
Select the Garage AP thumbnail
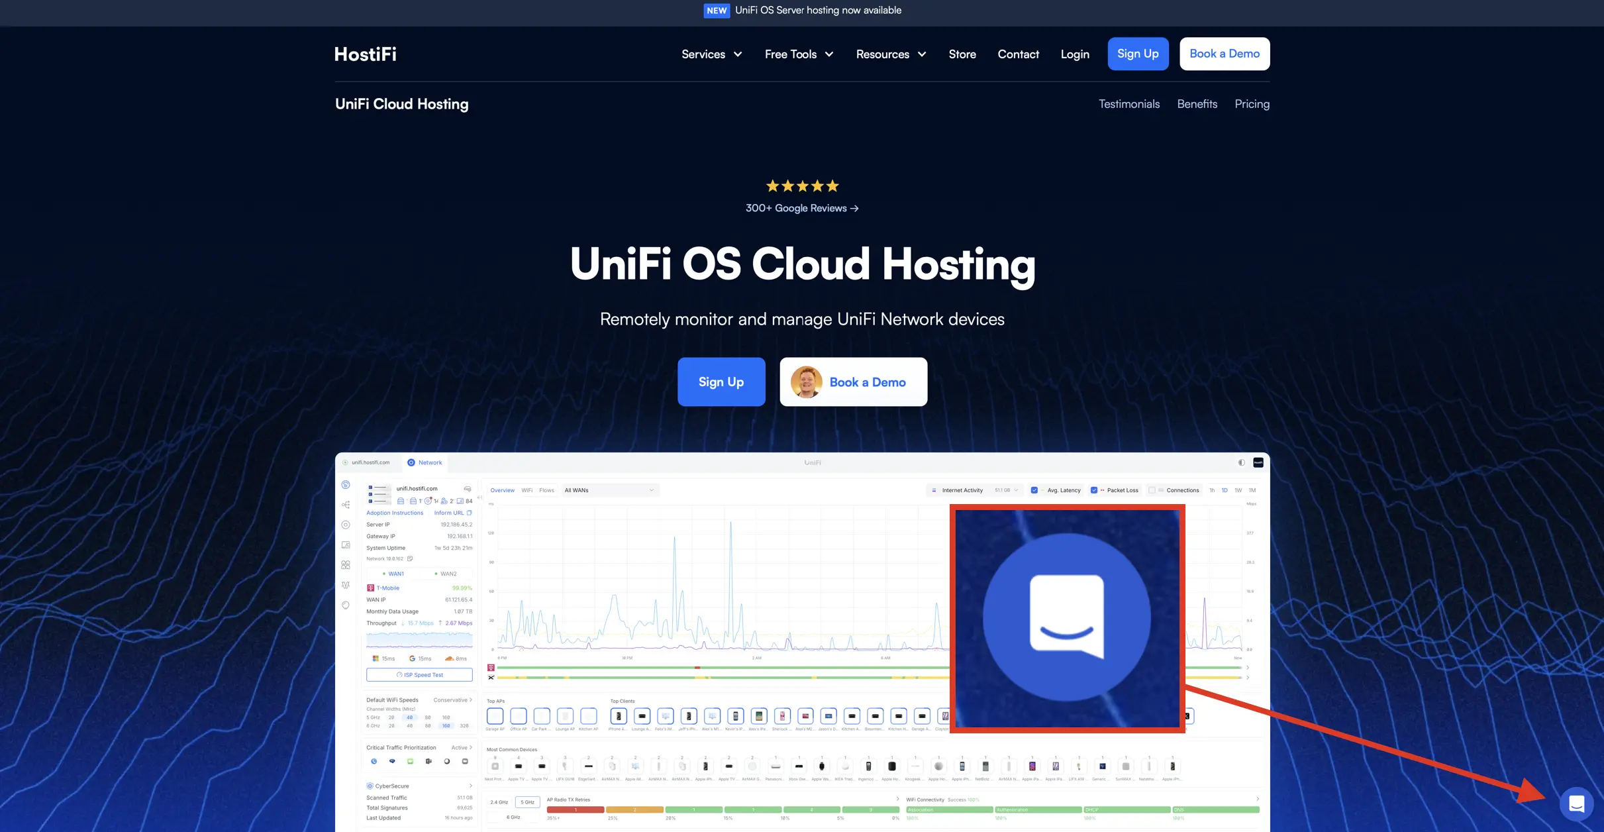point(495,716)
